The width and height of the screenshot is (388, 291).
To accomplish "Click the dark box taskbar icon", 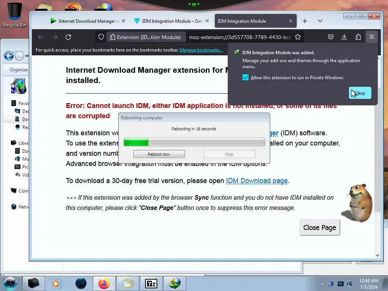I will coord(34,283).
